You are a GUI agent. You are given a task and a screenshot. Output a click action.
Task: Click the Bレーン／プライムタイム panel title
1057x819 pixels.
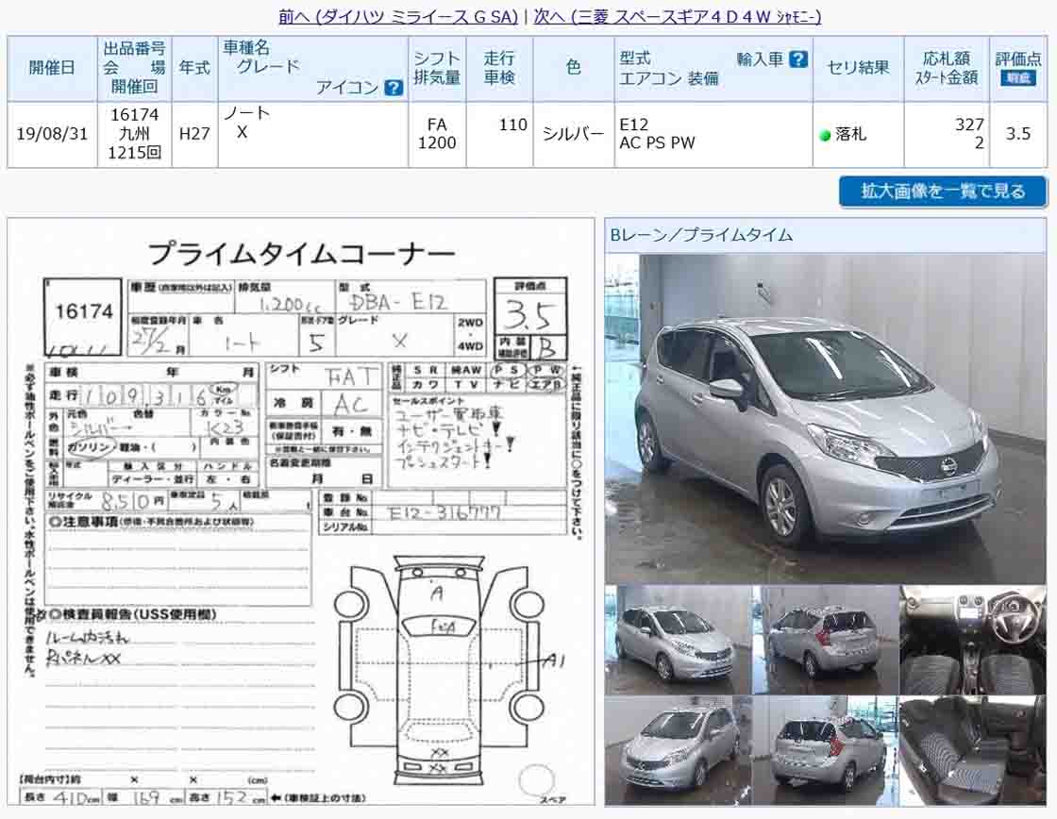701,235
